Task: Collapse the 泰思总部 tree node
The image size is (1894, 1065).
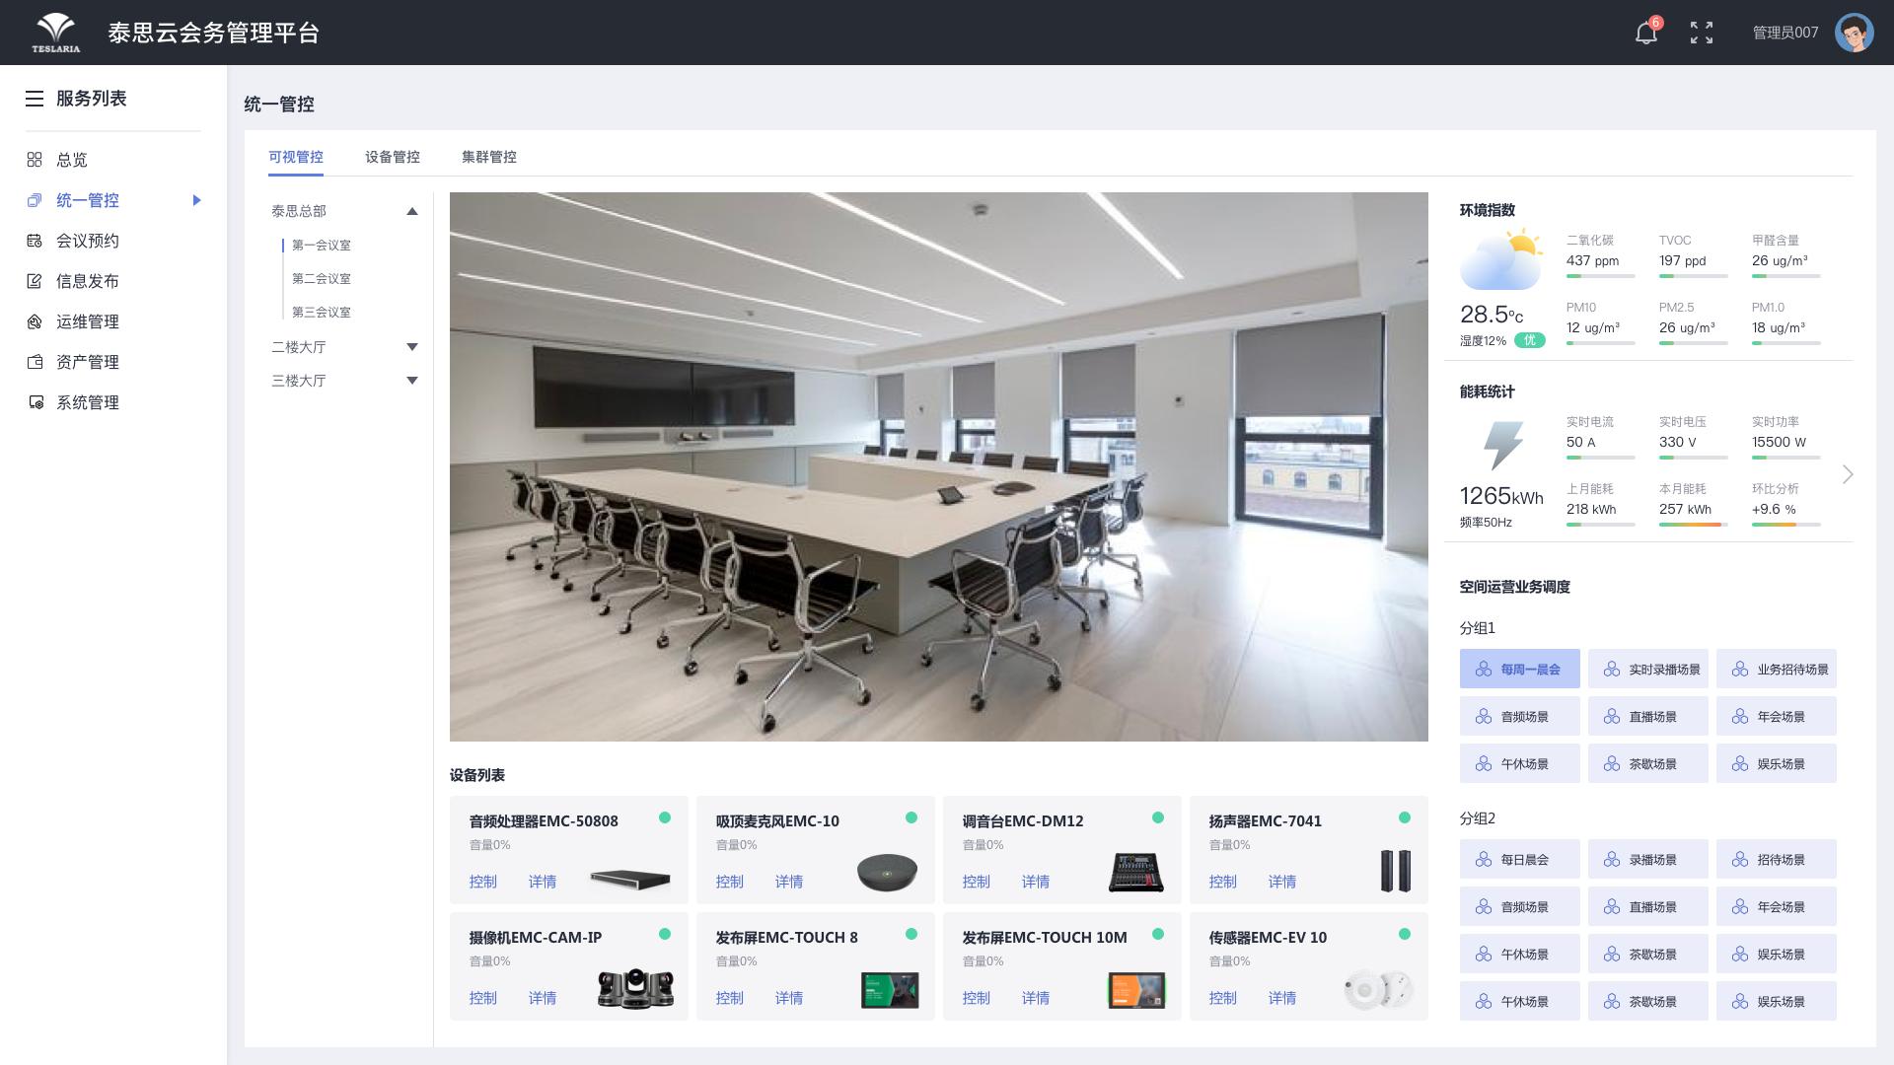Action: pyautogui.click(x=412, y=211)
